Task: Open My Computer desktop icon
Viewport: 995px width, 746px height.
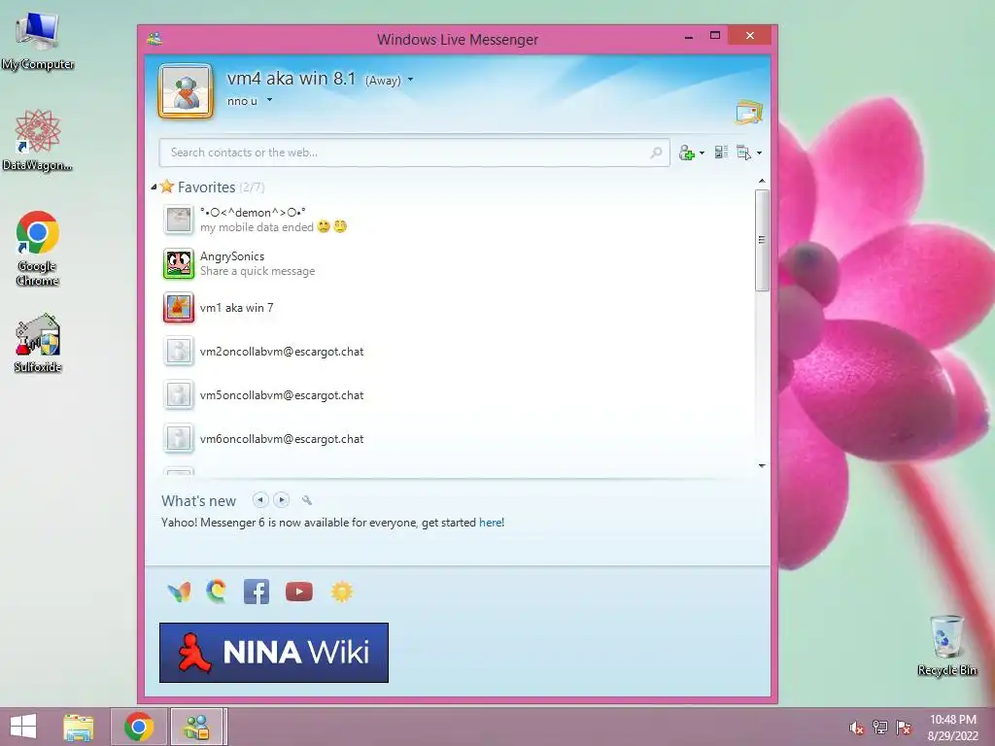Action: [38, 41]
